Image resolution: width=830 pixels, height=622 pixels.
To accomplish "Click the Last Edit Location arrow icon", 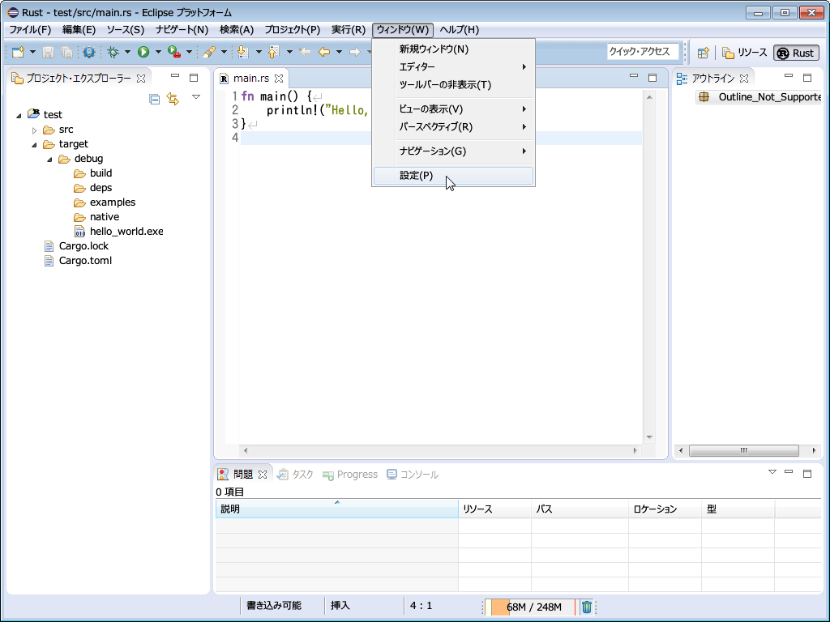I will pos(305,52).
